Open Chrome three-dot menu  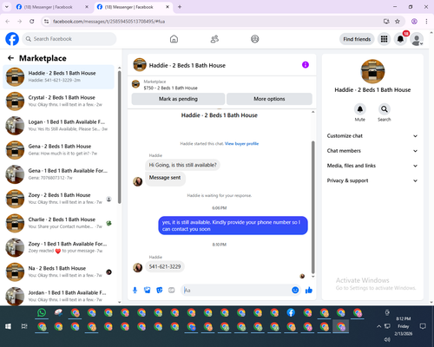426,22
